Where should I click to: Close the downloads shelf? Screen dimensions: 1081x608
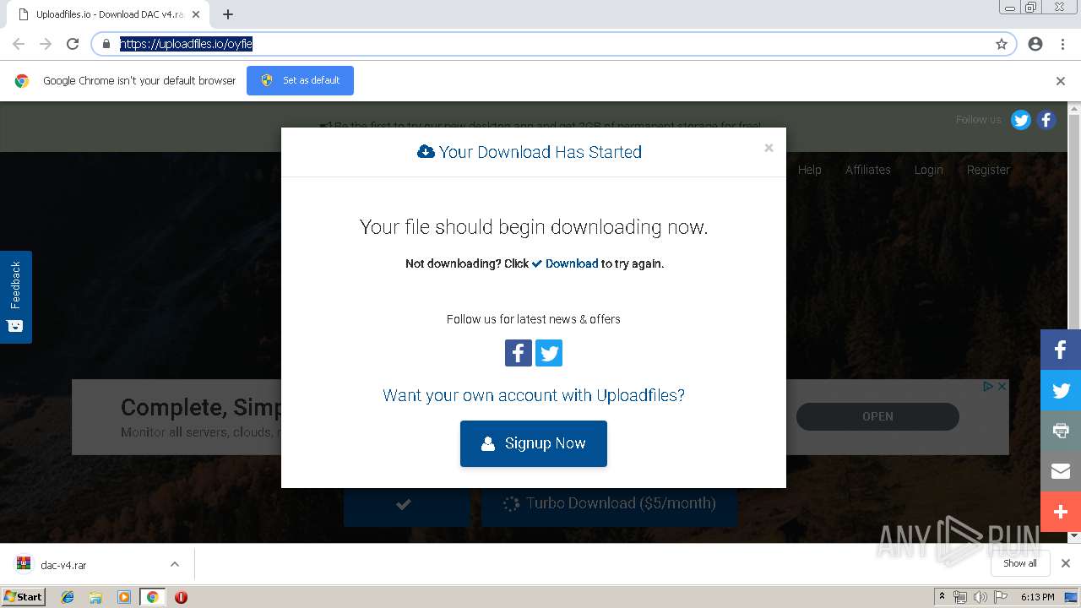(x=1066, y=563)
